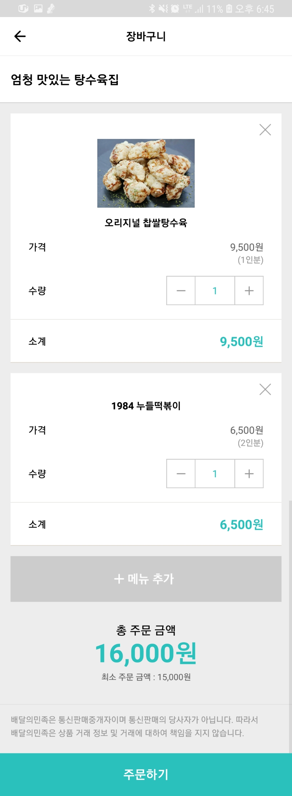The image size is (292, 796).
Task: Tap the Bluetooth icon in status bar
Action: click(152, 9)
